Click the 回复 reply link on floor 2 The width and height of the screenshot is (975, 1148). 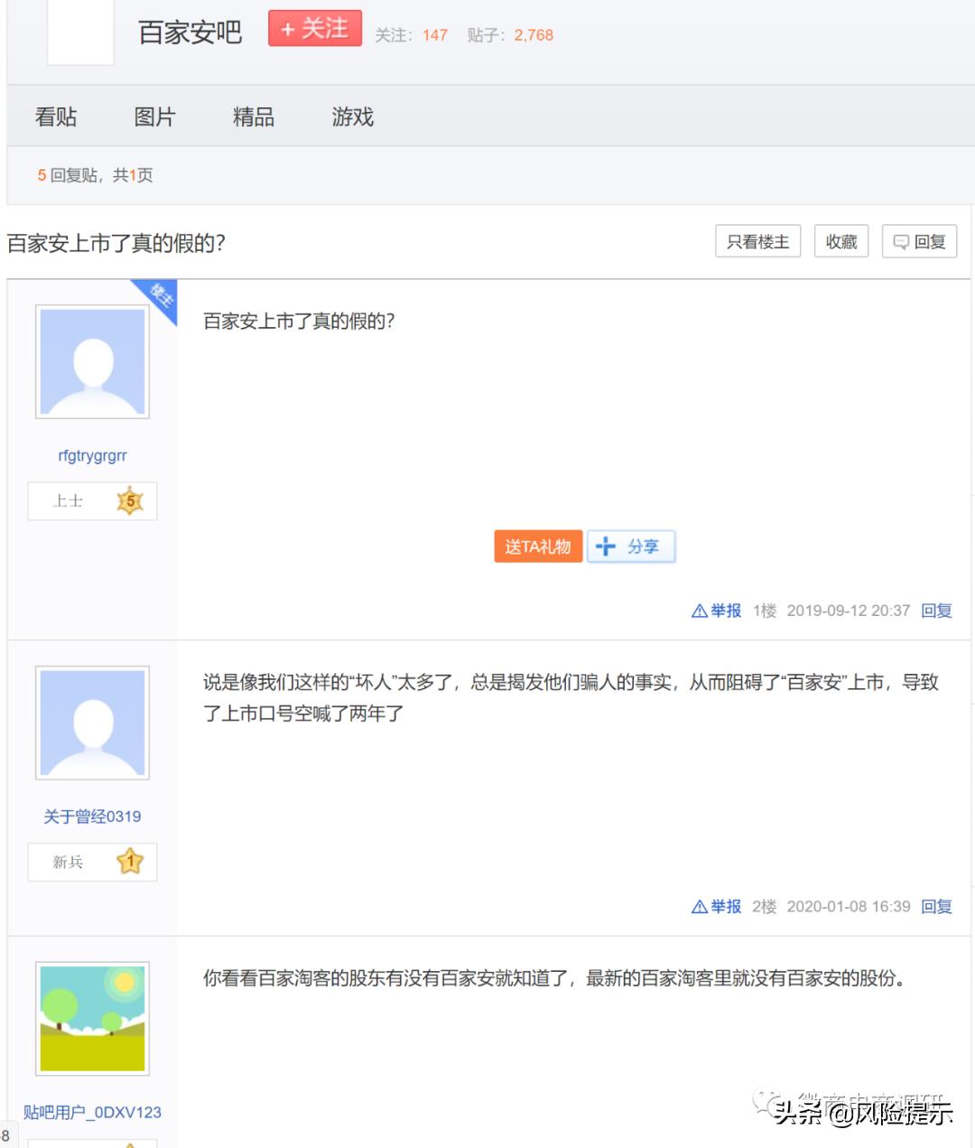936,907
